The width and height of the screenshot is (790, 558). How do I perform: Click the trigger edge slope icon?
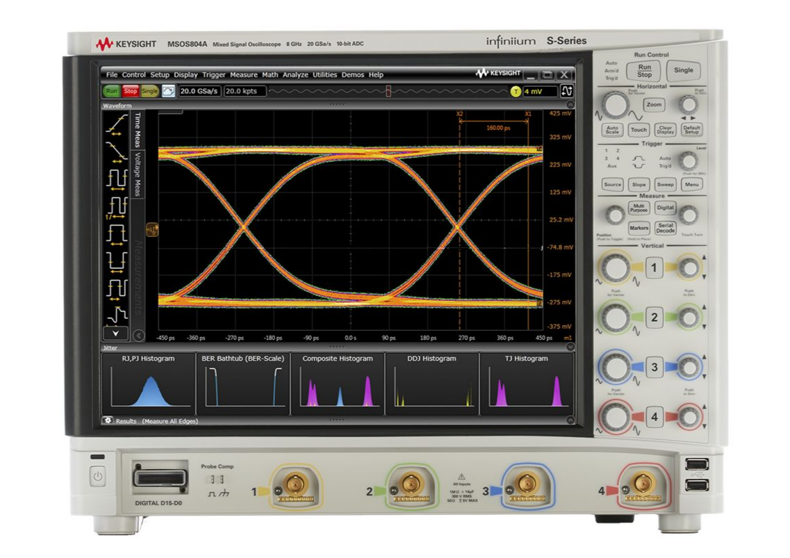point(567,91)
